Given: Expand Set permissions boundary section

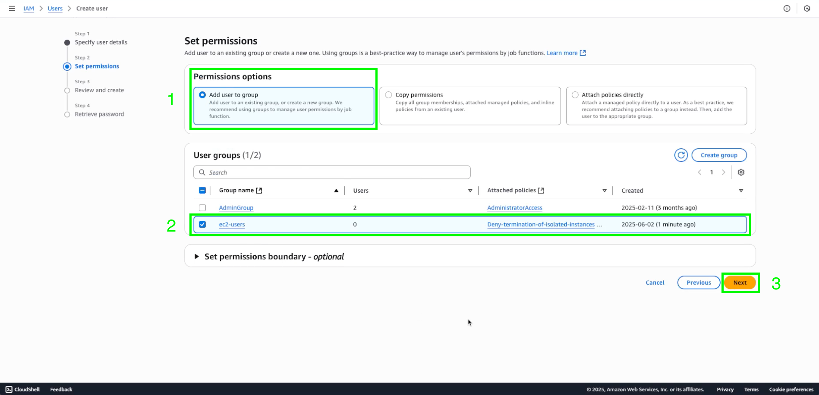Looking at the screenshot, I should (x=197, y=257).
